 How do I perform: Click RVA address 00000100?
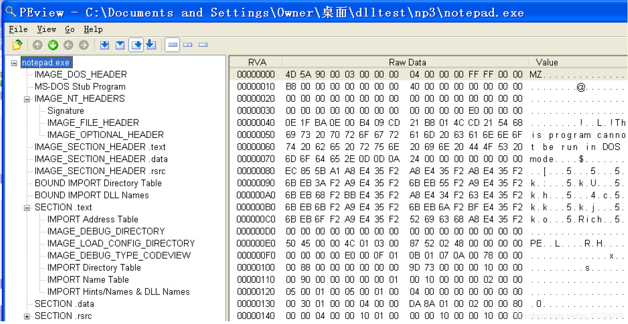[x=256, y=268]
